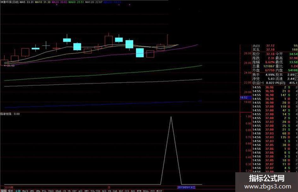The width and height of the screenshot is (298, 192).
Task: Click the 最高 37.98 value
Action: click(294, 58)
